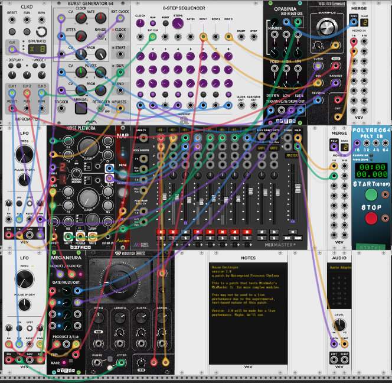Mute the MixMaster master output

[x=292, y=232]
